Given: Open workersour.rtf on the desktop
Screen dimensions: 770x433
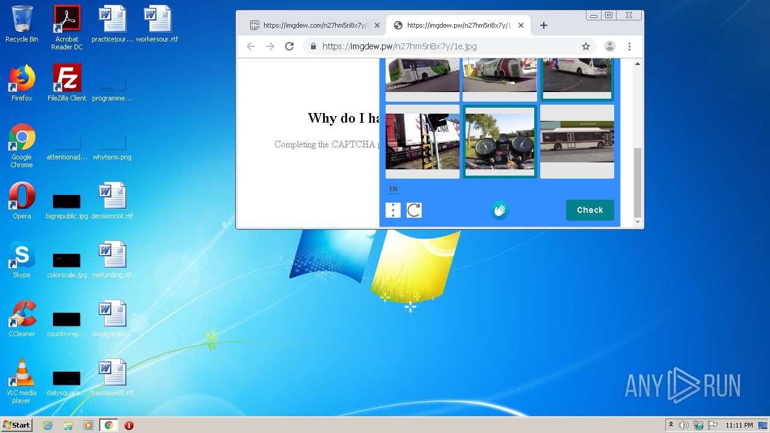Looking at the screenshot, I should tap(157, 24).
